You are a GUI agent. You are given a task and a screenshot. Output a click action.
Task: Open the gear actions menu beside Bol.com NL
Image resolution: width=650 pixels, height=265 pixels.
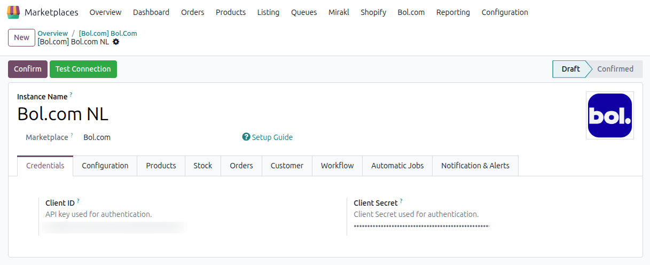[116, 42]
